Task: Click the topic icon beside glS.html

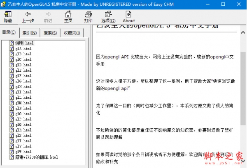Action: click(12, 135)
